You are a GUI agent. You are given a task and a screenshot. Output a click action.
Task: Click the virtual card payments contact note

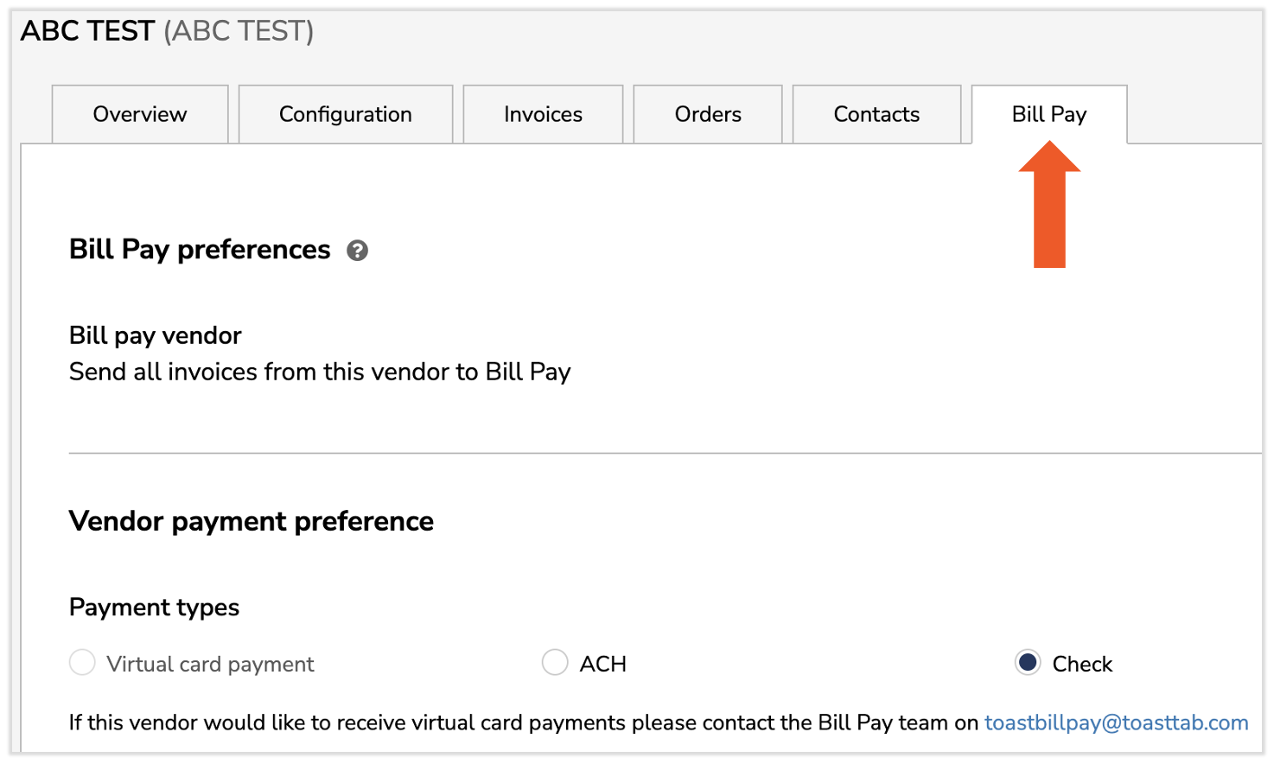pyautogui.click(x=524, y=723)
